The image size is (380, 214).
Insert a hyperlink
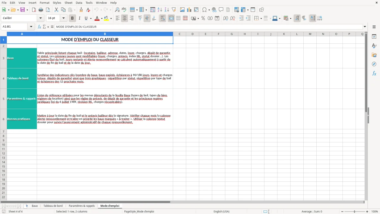[214, 10]
